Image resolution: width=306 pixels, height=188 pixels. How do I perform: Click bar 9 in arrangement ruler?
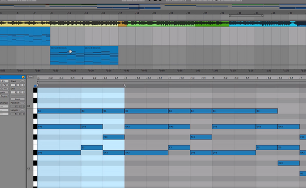coord(52,13)
